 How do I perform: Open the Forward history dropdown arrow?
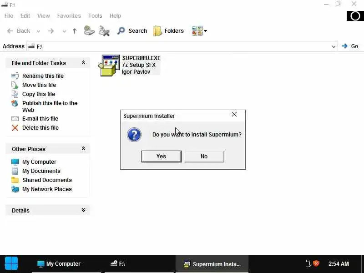point(64,31)
